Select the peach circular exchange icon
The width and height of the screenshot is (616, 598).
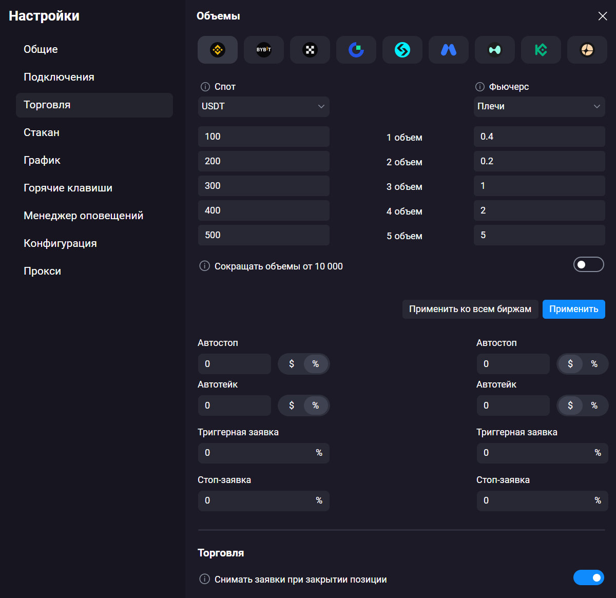coord(587,50)
